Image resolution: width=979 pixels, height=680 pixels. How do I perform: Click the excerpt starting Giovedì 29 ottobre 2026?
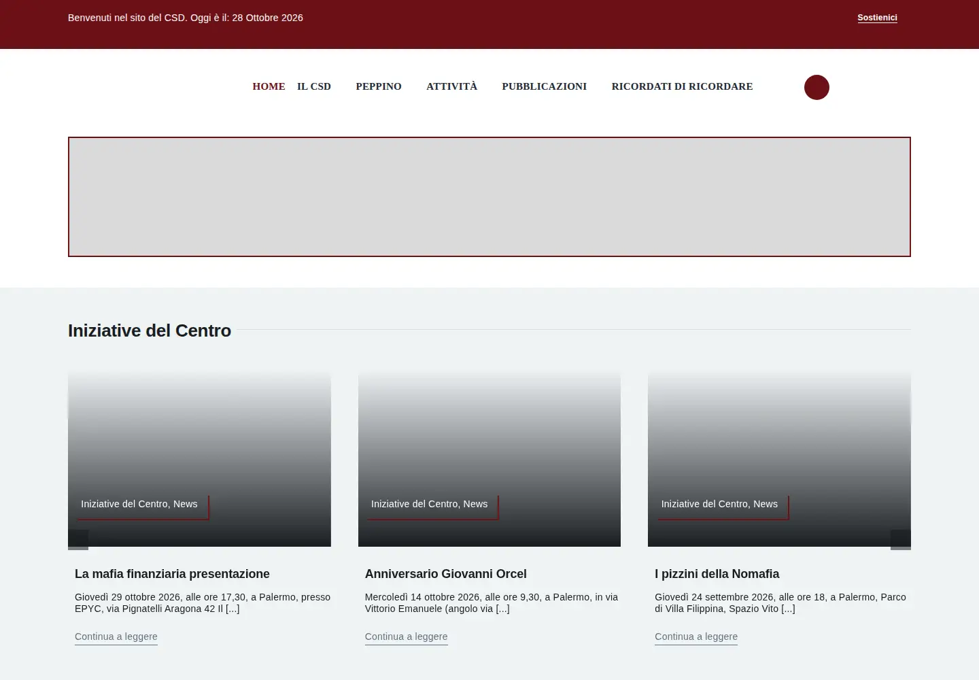click(x=203, y=602)
